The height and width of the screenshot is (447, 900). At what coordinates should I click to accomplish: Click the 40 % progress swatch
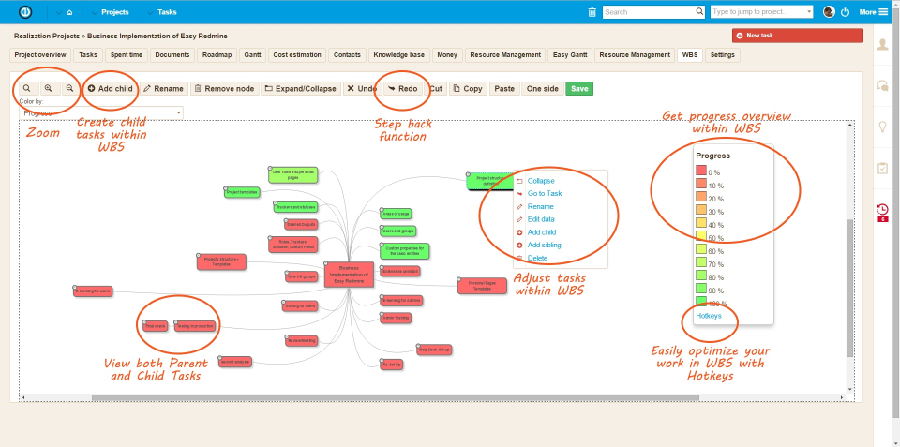701,223
